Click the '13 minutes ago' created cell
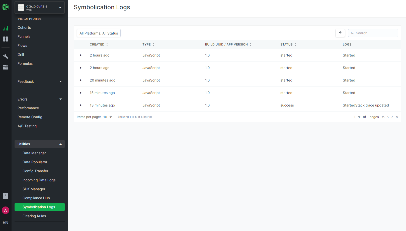The height and width of the screenshot is (231, 406). click(102, 105)
